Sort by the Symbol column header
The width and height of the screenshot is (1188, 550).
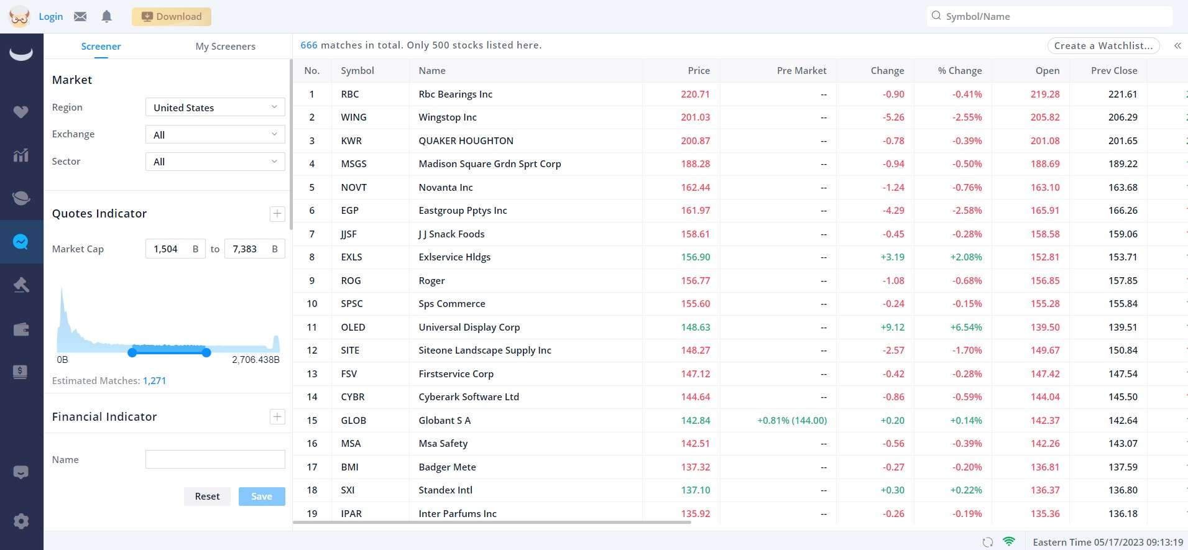(x=357, y=71)
